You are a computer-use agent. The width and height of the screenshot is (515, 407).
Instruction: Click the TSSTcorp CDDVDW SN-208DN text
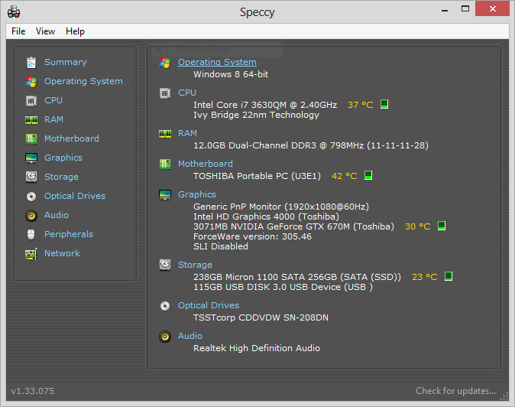[261, 317]
